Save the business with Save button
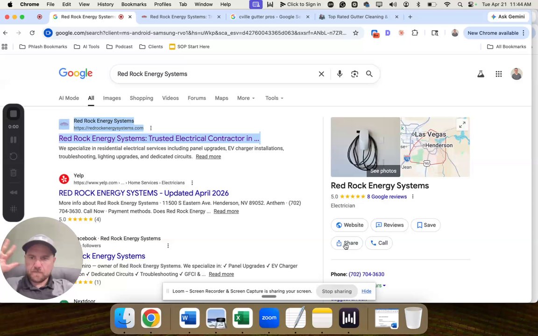The width and height of the screenshot is (538, 336). point(426,225)
